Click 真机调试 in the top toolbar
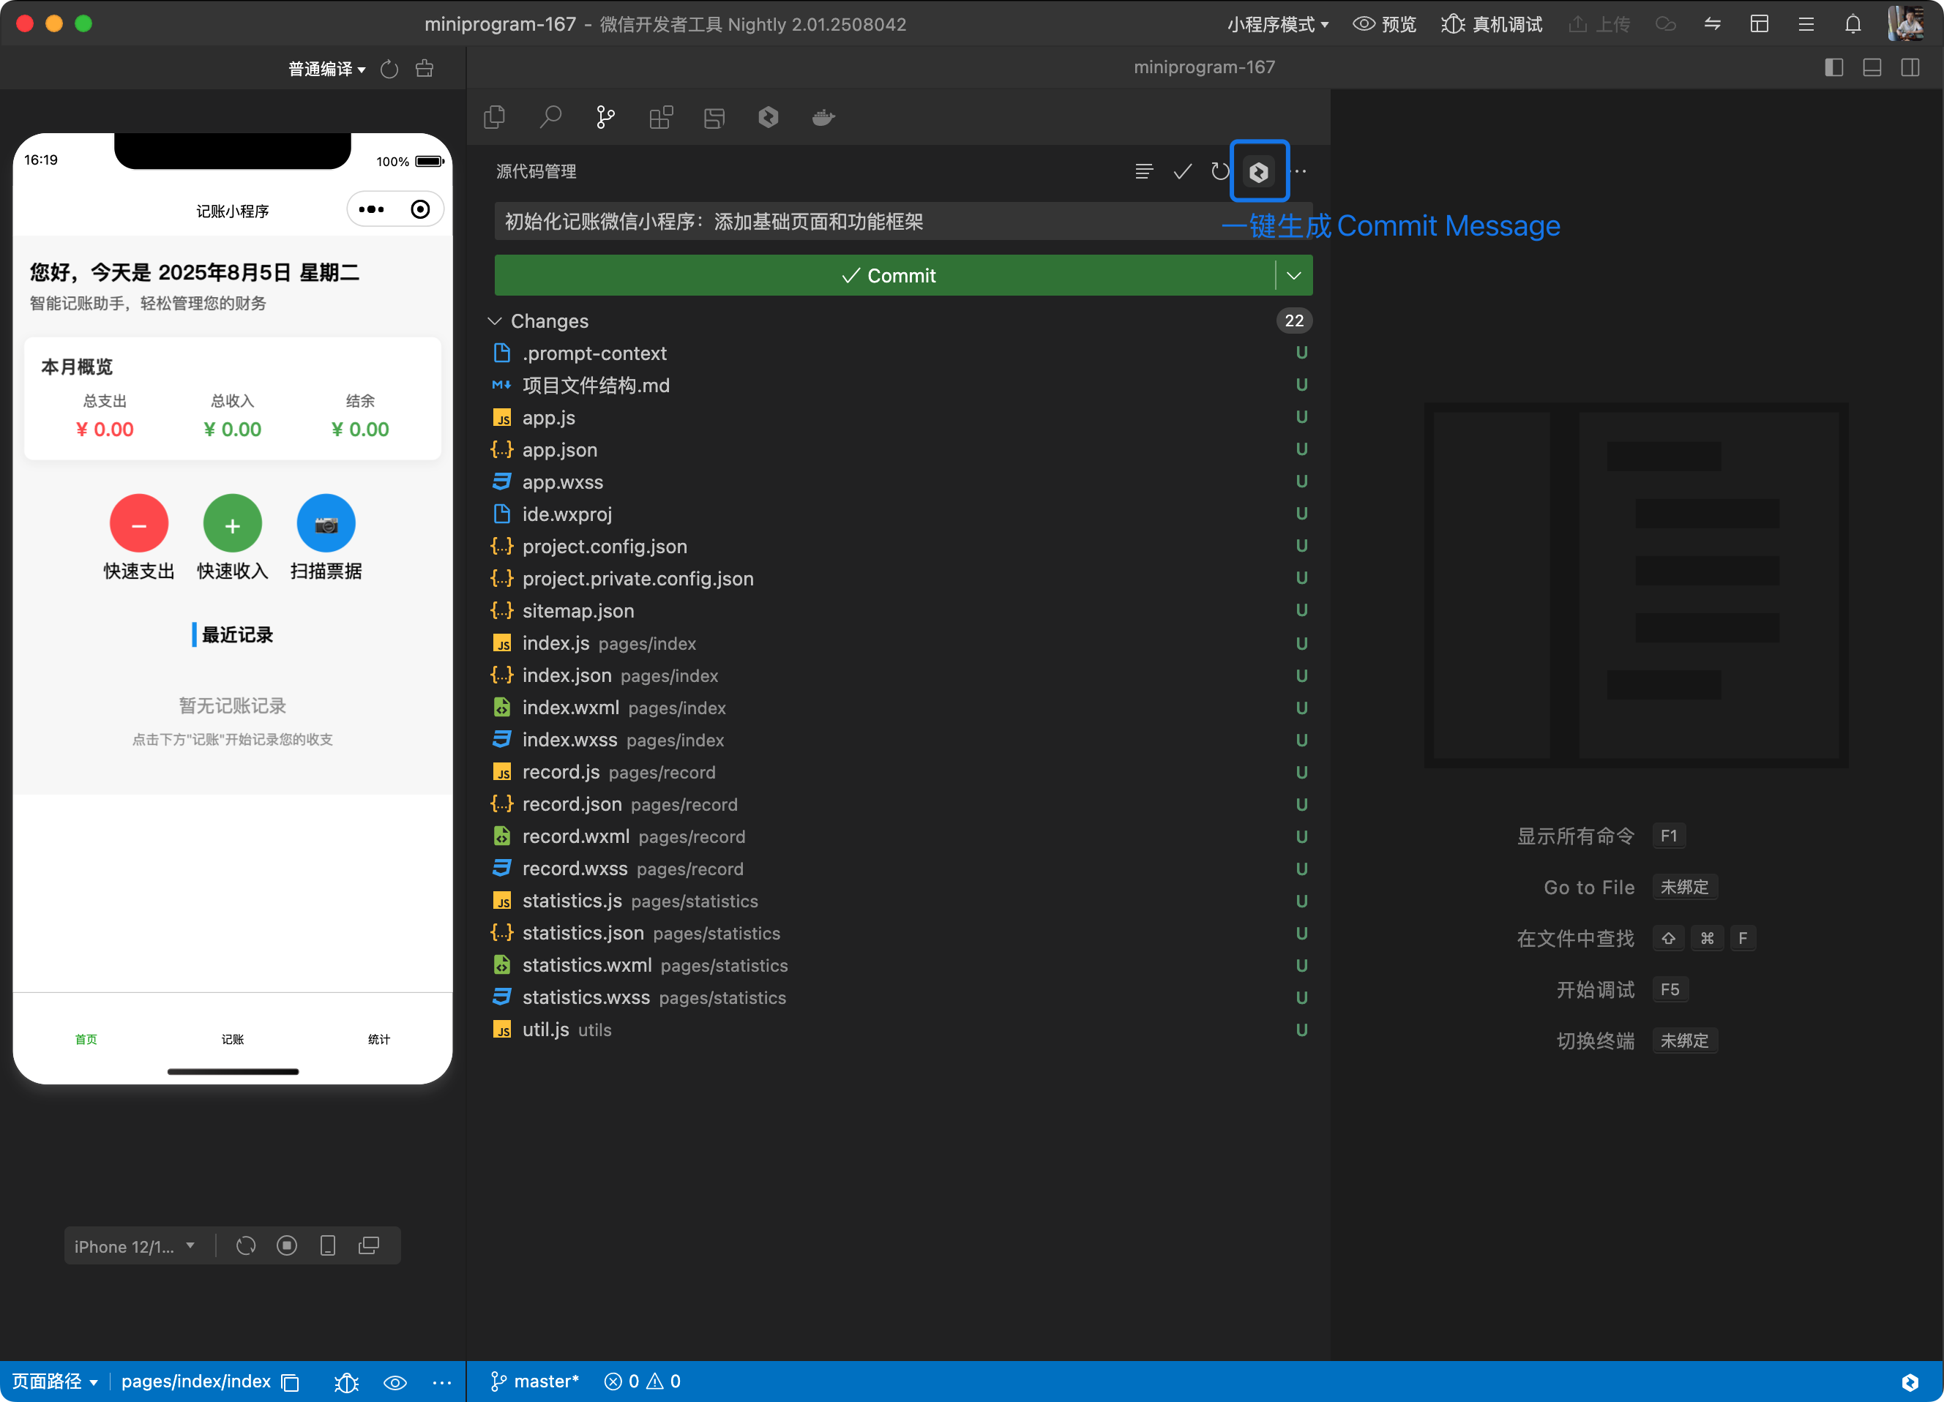 1492,24
